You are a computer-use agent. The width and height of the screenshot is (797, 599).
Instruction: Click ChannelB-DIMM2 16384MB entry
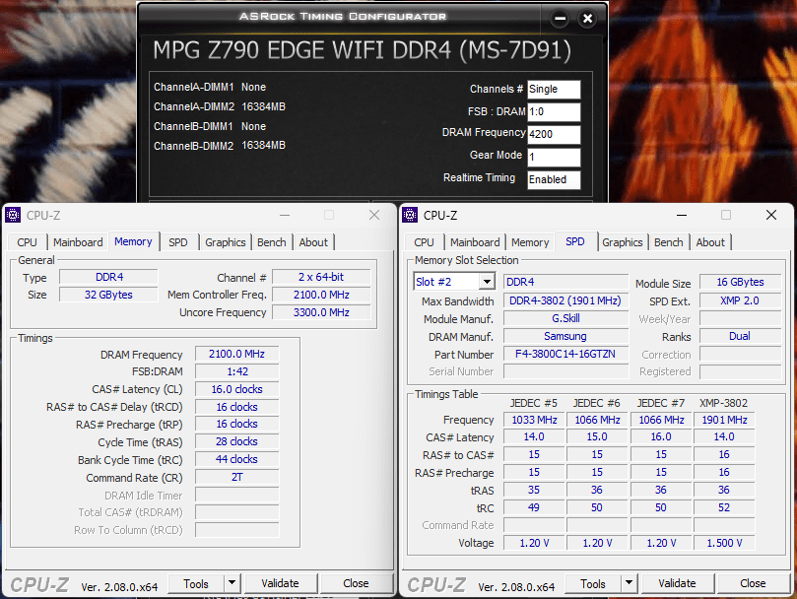pos(220,146)
